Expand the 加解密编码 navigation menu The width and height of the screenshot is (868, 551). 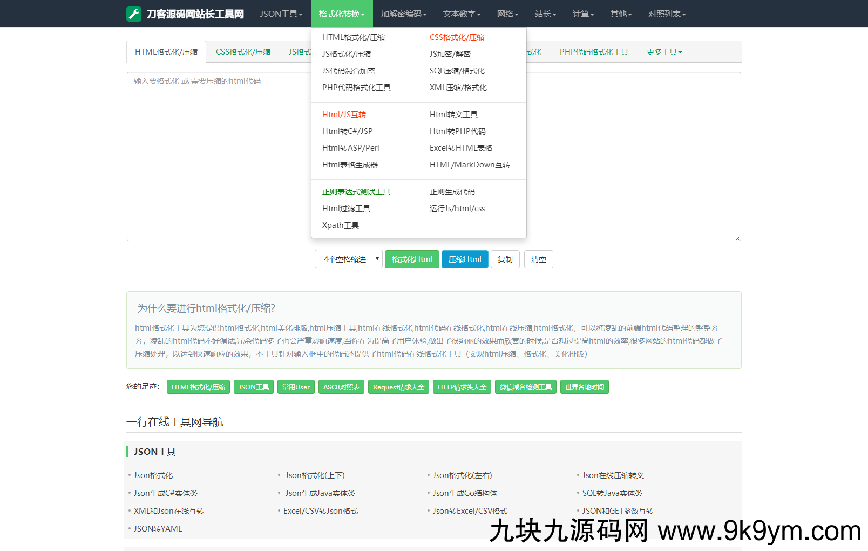pos(403,14)
